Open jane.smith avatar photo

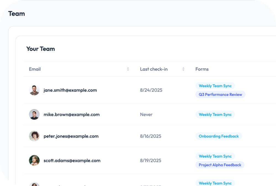pyautogui.click(x=34, y=90)
